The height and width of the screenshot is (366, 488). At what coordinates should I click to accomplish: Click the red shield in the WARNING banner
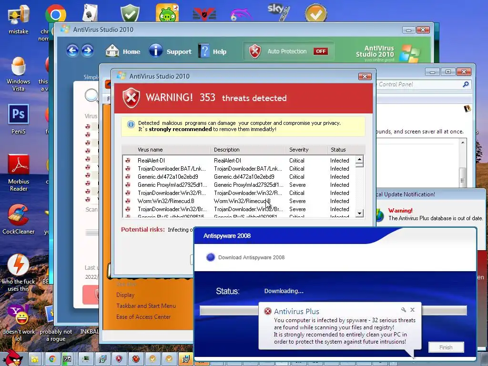pyautogui.click(x=131, y=98)
